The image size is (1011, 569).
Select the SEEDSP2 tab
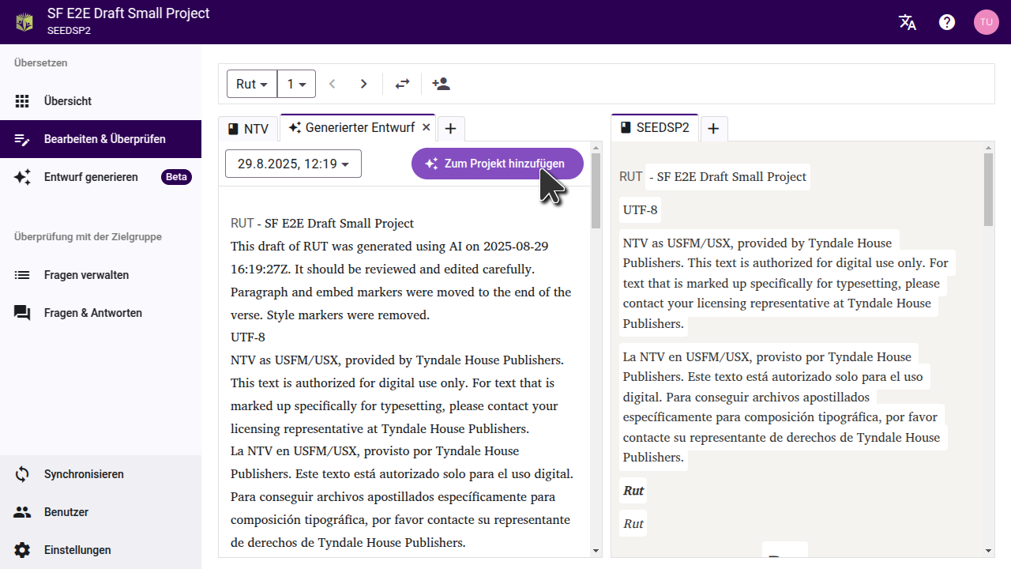click(x=655, y=128)
